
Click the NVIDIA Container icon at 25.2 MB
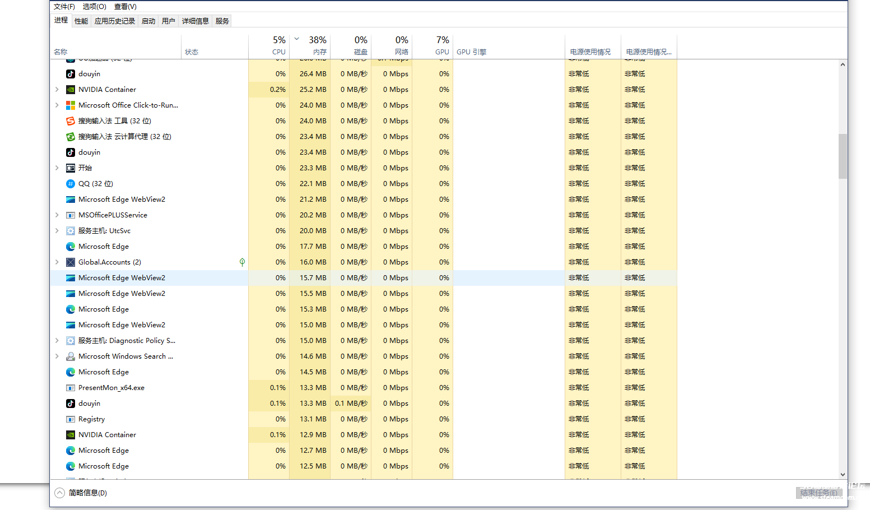click(x=71, y=90)
